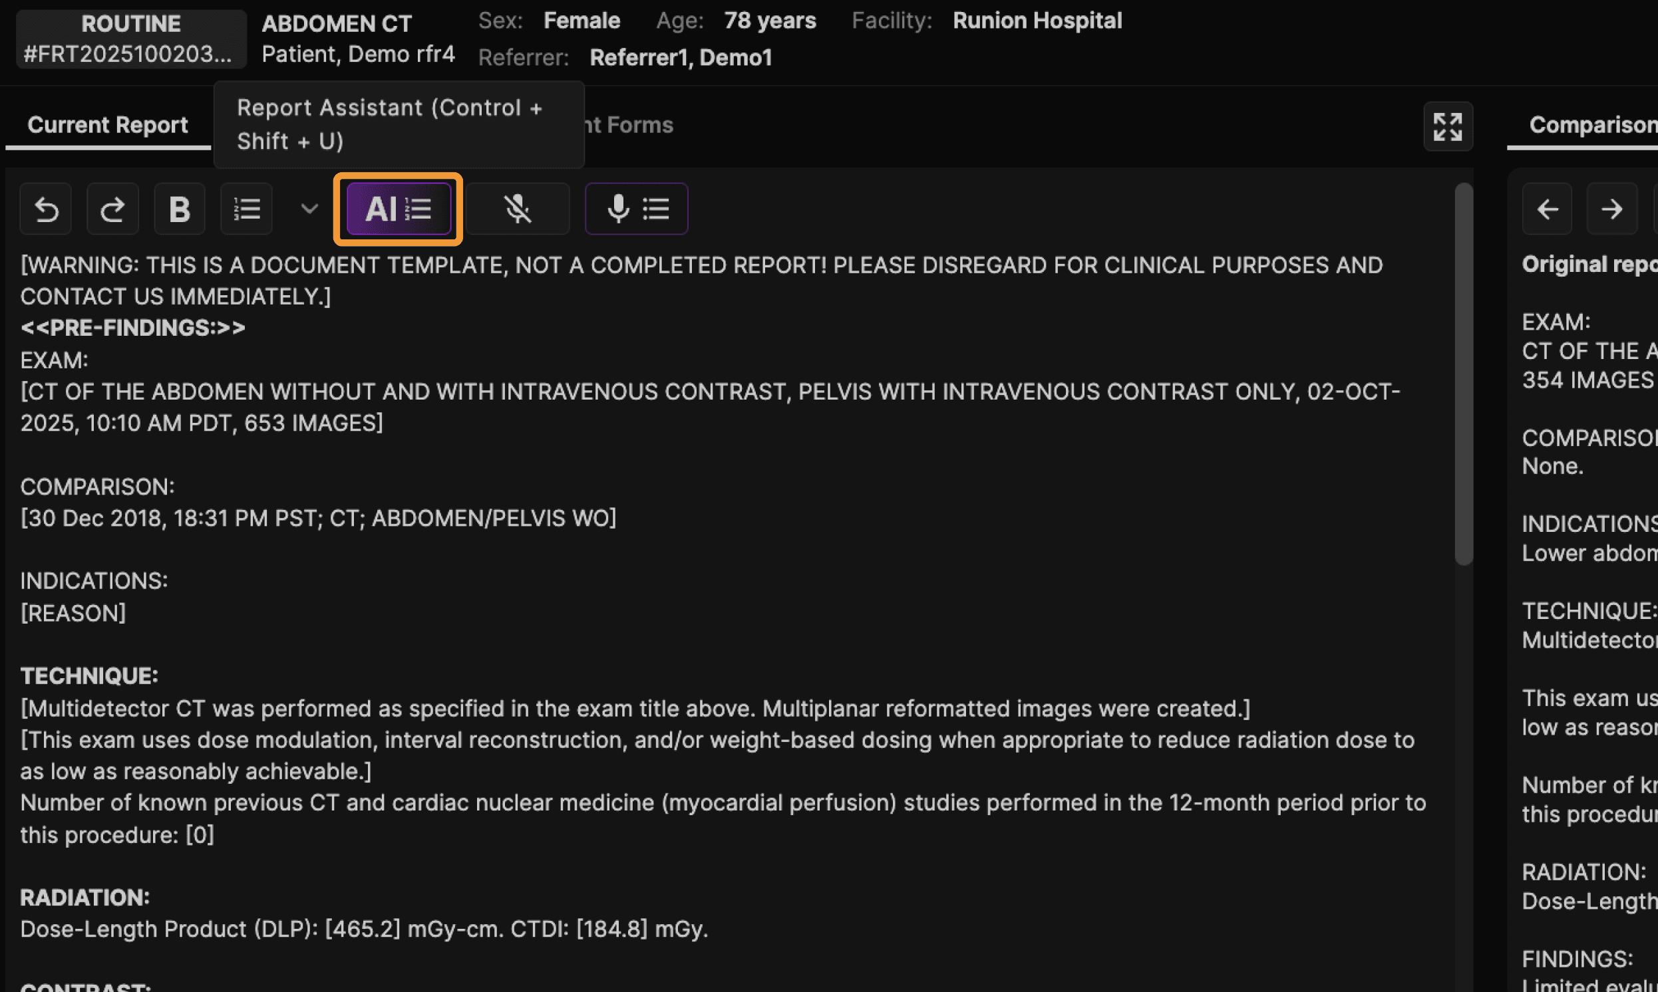
Task: Open the AI Report Assistant
Action: (x=399, y=209)
